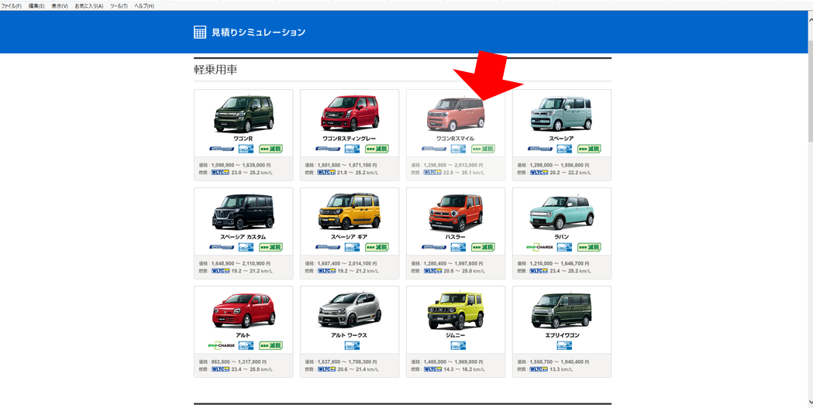813x408 pixels.
Task: Select the lime ジムニー car image
Action: click(x=455, y=310)
